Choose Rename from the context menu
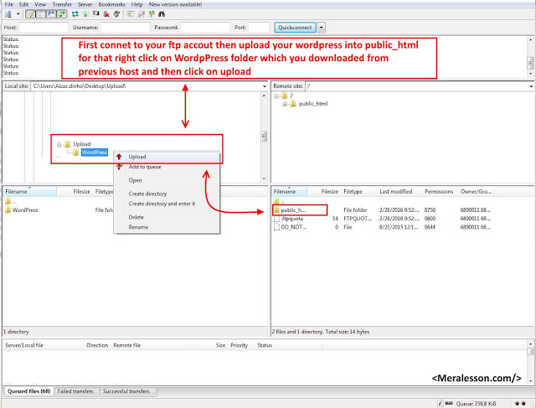Image resolution: width=536 pixels, height=408 pixels. pyautogui.click(x=167, y=227)
